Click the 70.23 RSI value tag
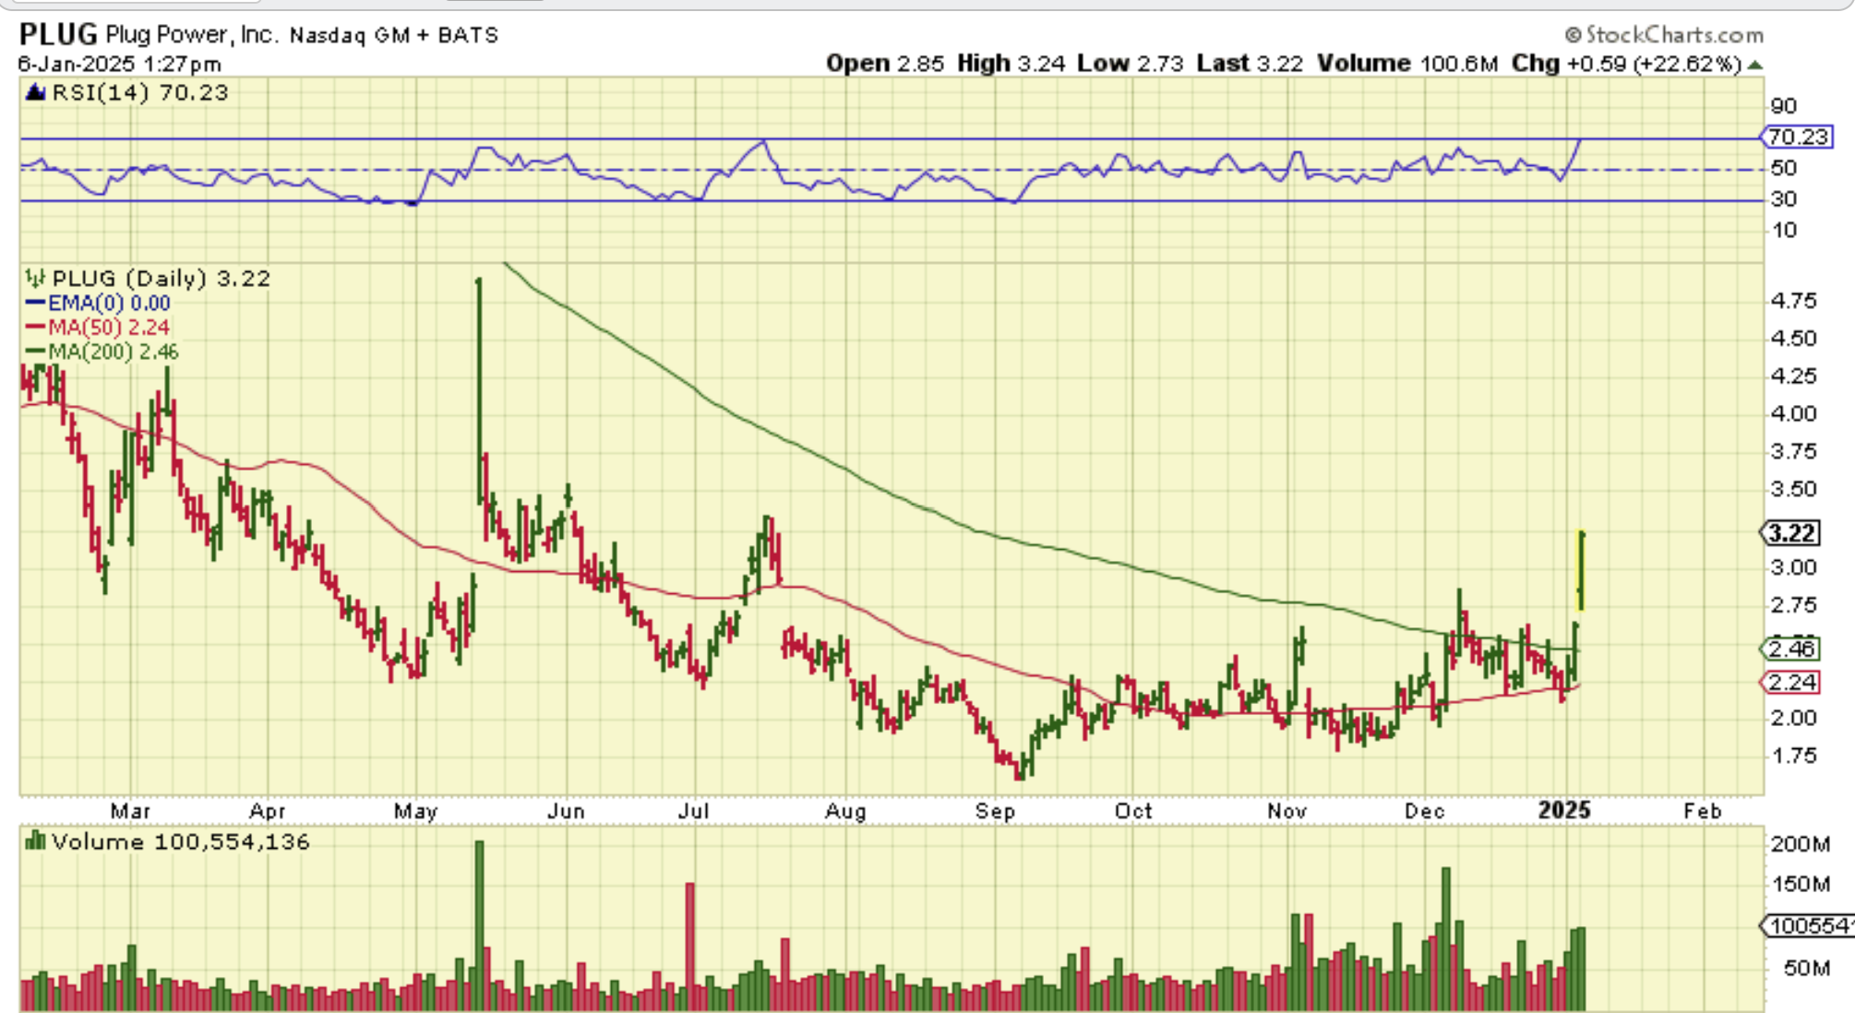The height and width of the screenshot is (1013, 1855). point(1797,137)
